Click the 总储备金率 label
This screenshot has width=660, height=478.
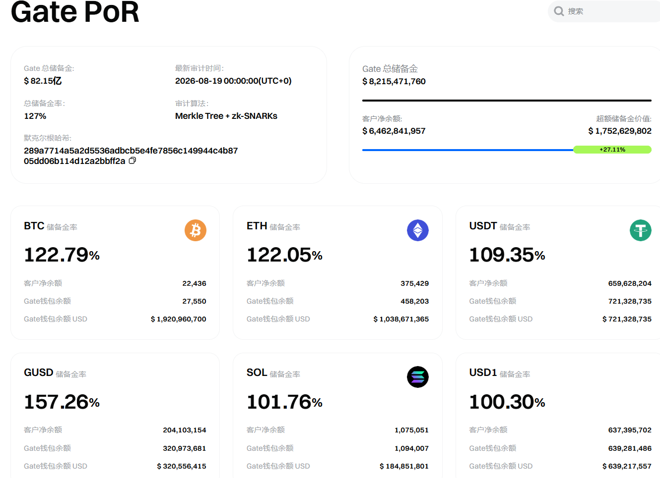click(45, 104)
